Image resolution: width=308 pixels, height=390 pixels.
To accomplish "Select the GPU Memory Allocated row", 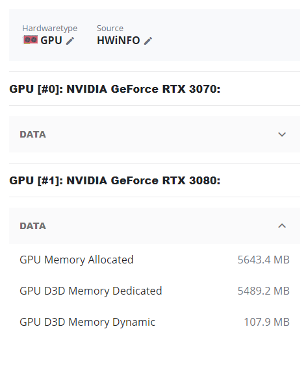I will (x=155, y=260).
